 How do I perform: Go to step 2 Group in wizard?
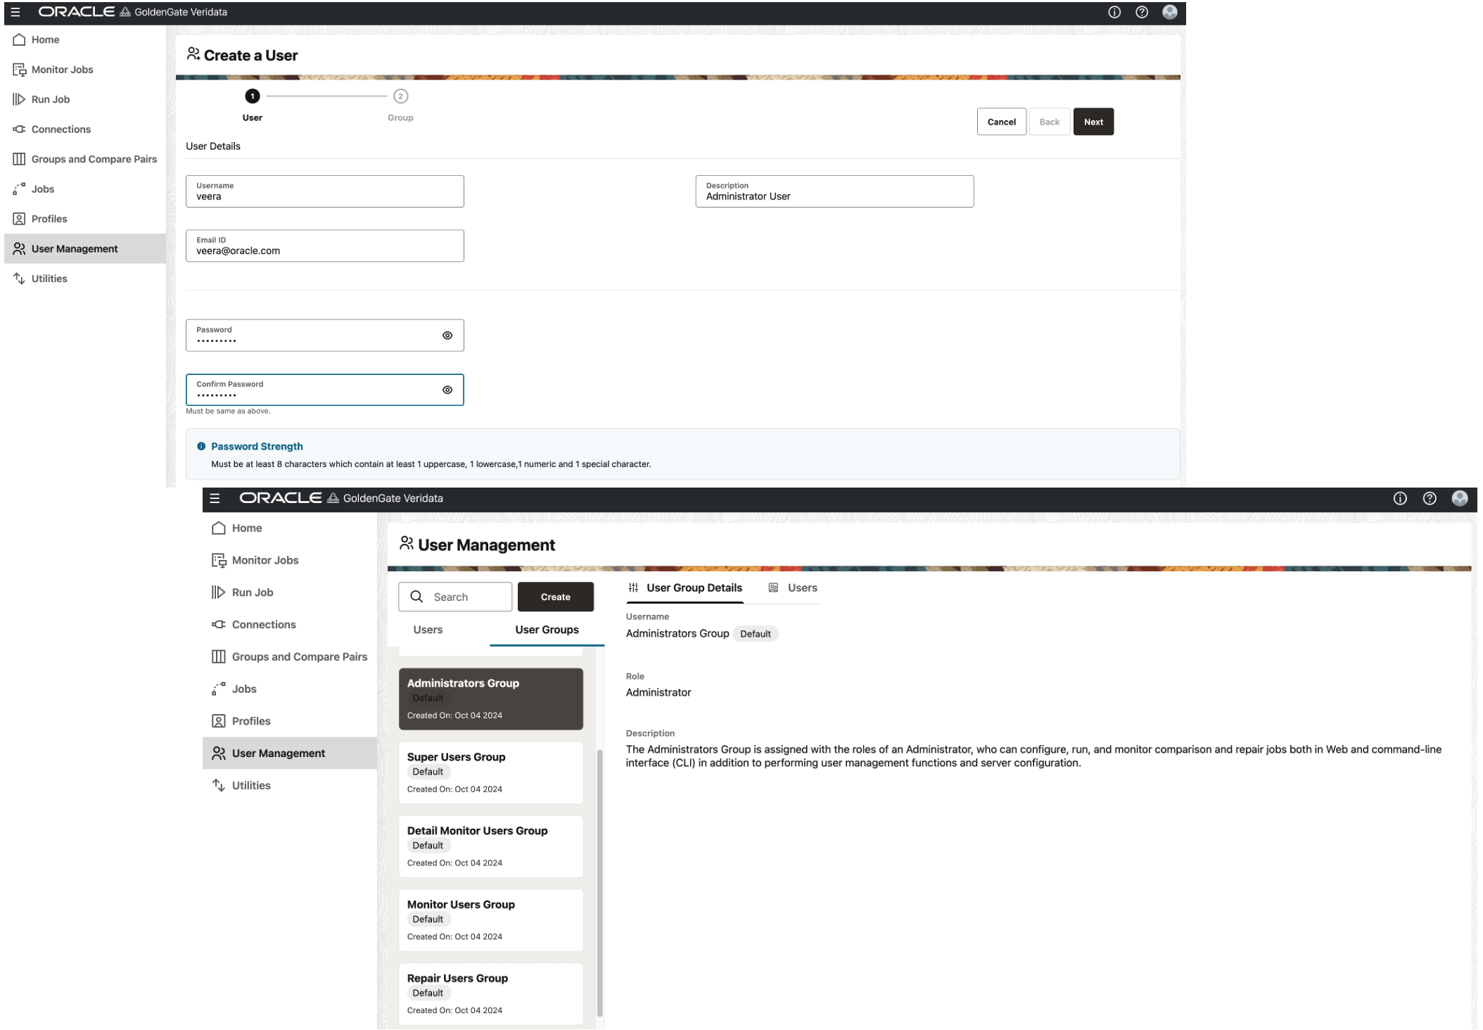tap(400, 96)
